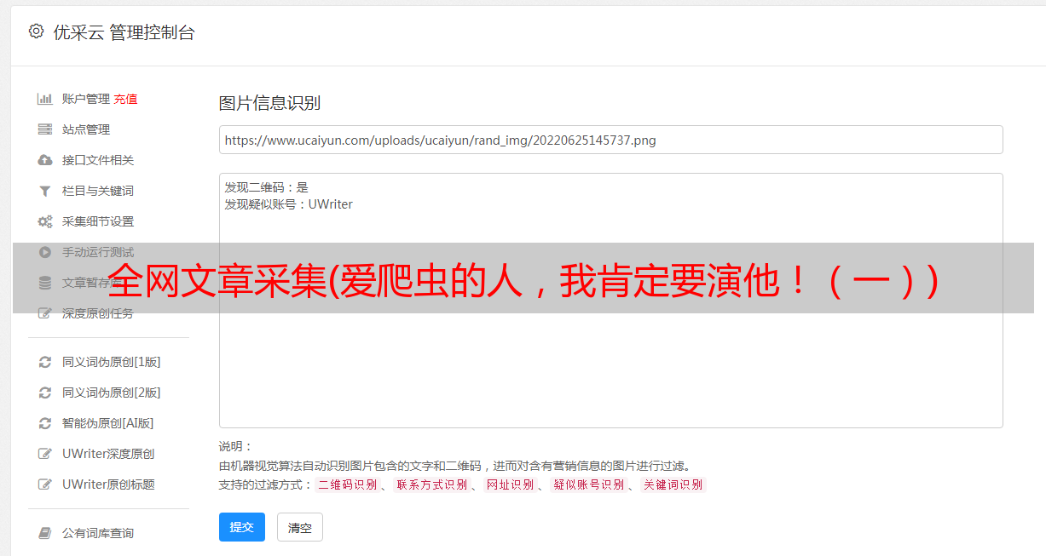Click the 图片信息识别 heading

click(269, 103)
